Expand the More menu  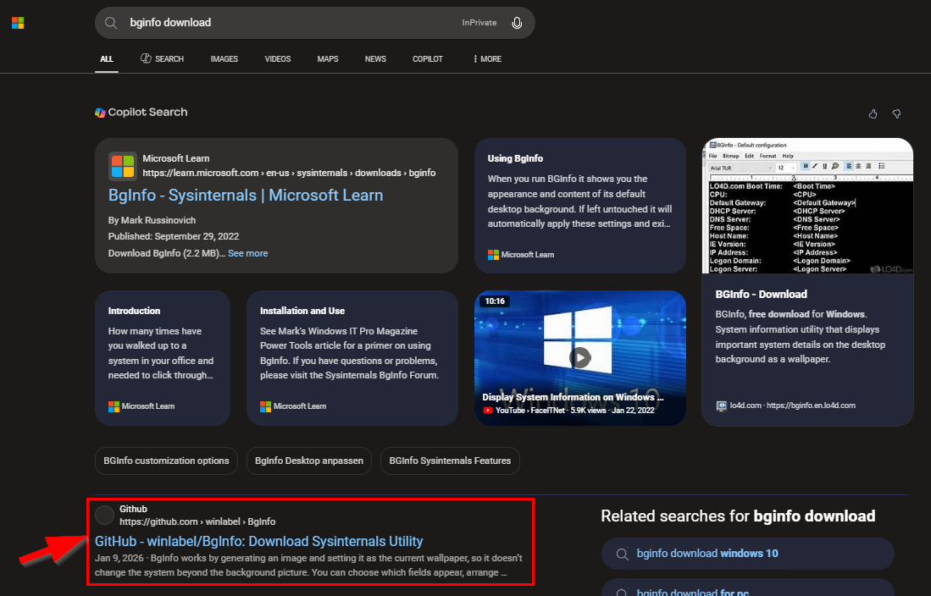tap(487, 59)
